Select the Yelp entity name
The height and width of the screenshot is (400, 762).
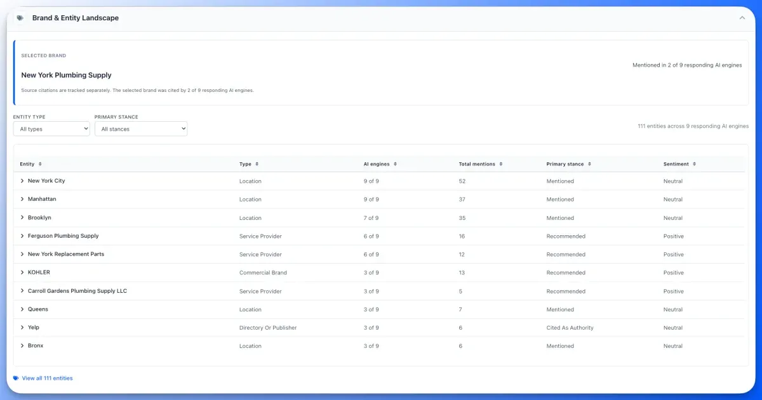34,328
